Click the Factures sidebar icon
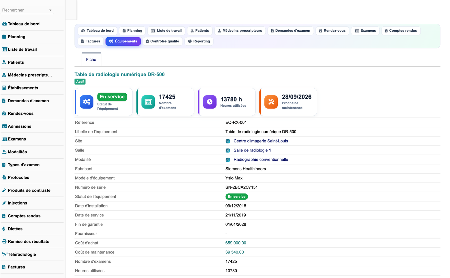 tap(4, 267)
